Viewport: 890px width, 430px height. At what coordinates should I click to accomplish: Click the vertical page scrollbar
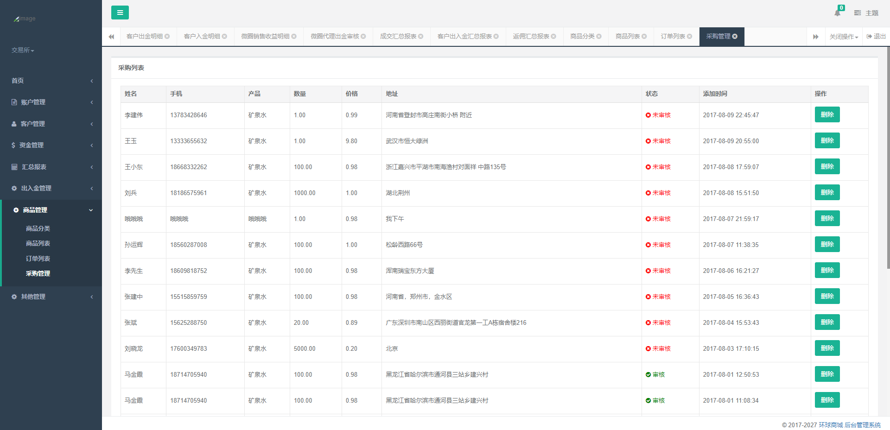coord(888,158)
